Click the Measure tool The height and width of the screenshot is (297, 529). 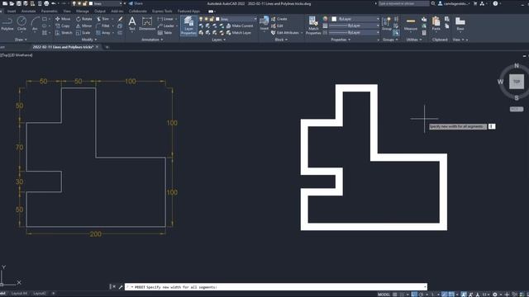pyautogui.click(x=411, y=24)
